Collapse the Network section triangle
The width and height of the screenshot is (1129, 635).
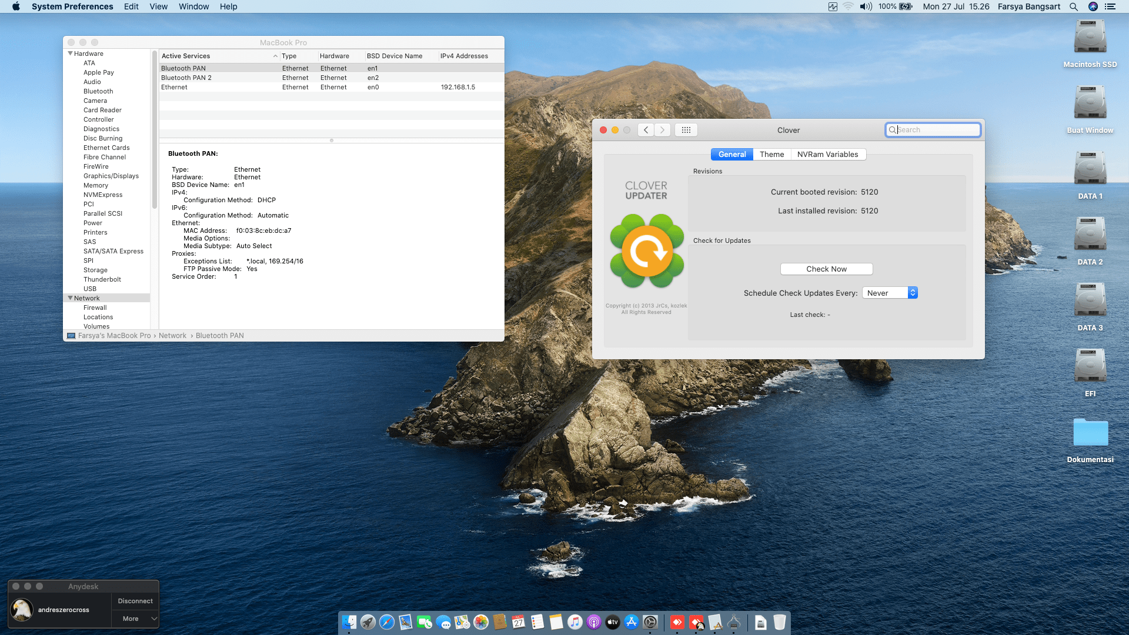point(71,298)
